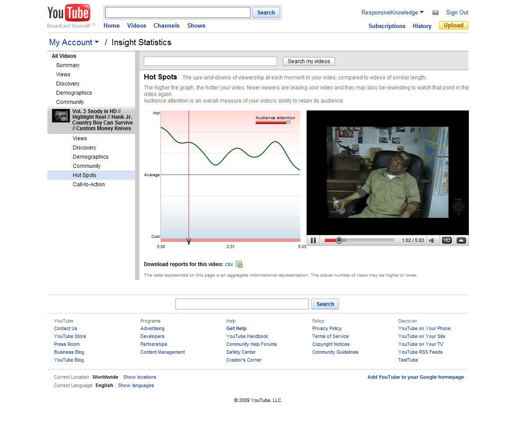
Task: Open Call-to-Action in the sidebar
Action: [x=89, y=185]
